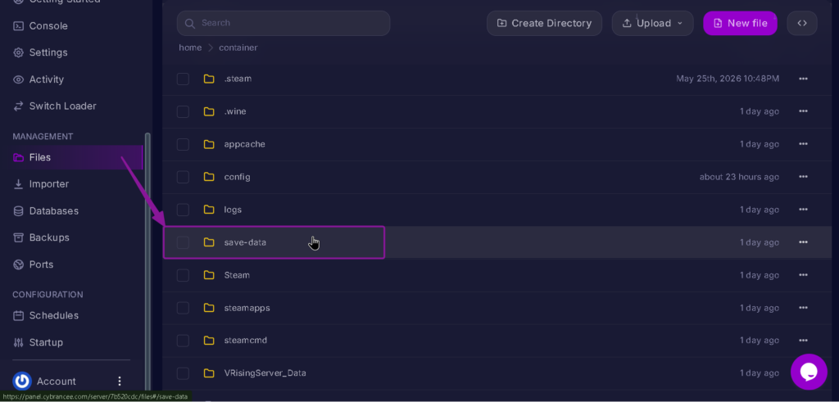This screenshot has width=839, height=402.
Task: Tick the checkbox for steamcmd folder
Action: click(183, 341)
